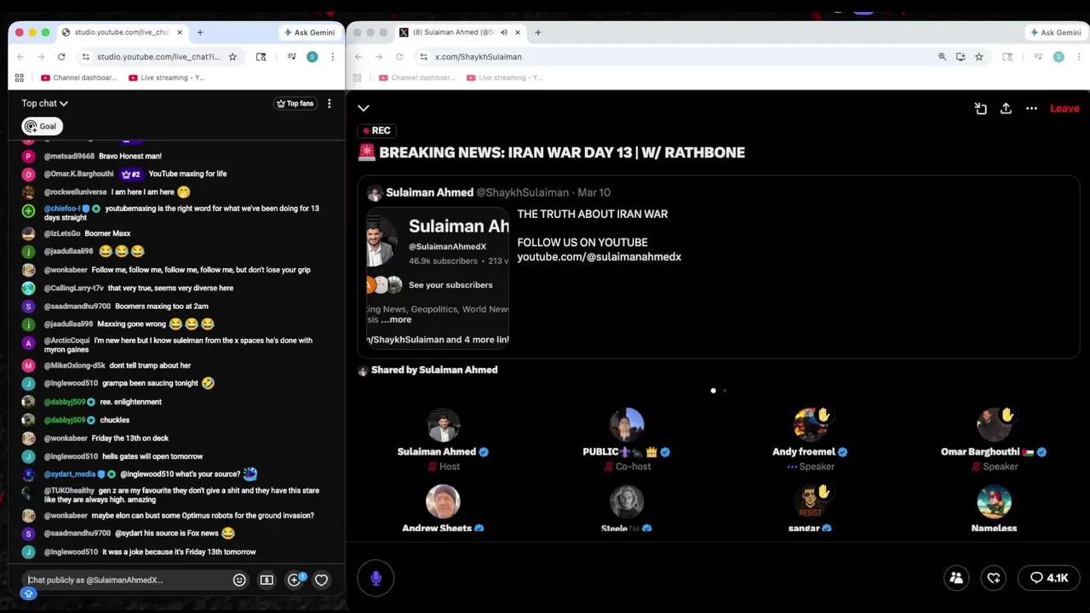Open Channel dashboard bookmark in YouTube window

(x=78, y=77)
